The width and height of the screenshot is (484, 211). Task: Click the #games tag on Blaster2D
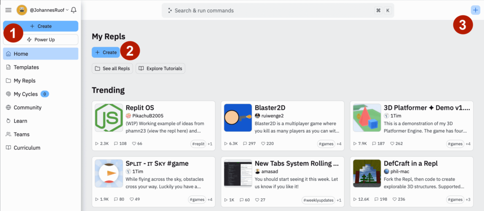click(x=326, y=144)
